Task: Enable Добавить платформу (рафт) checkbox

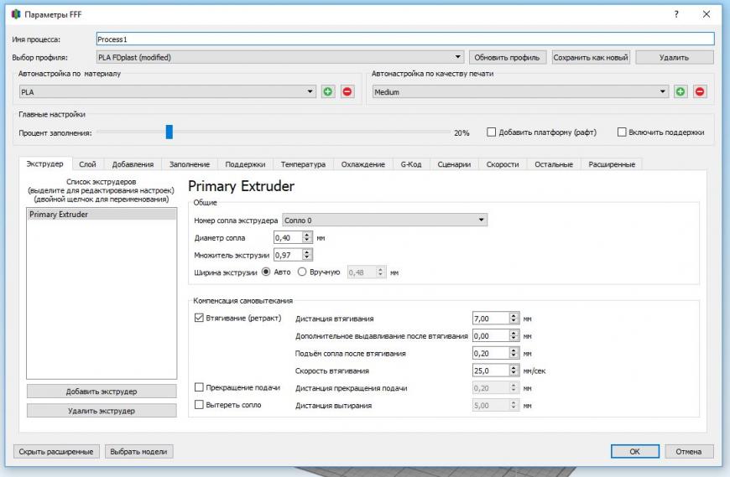Action: [x=491, y=132]
